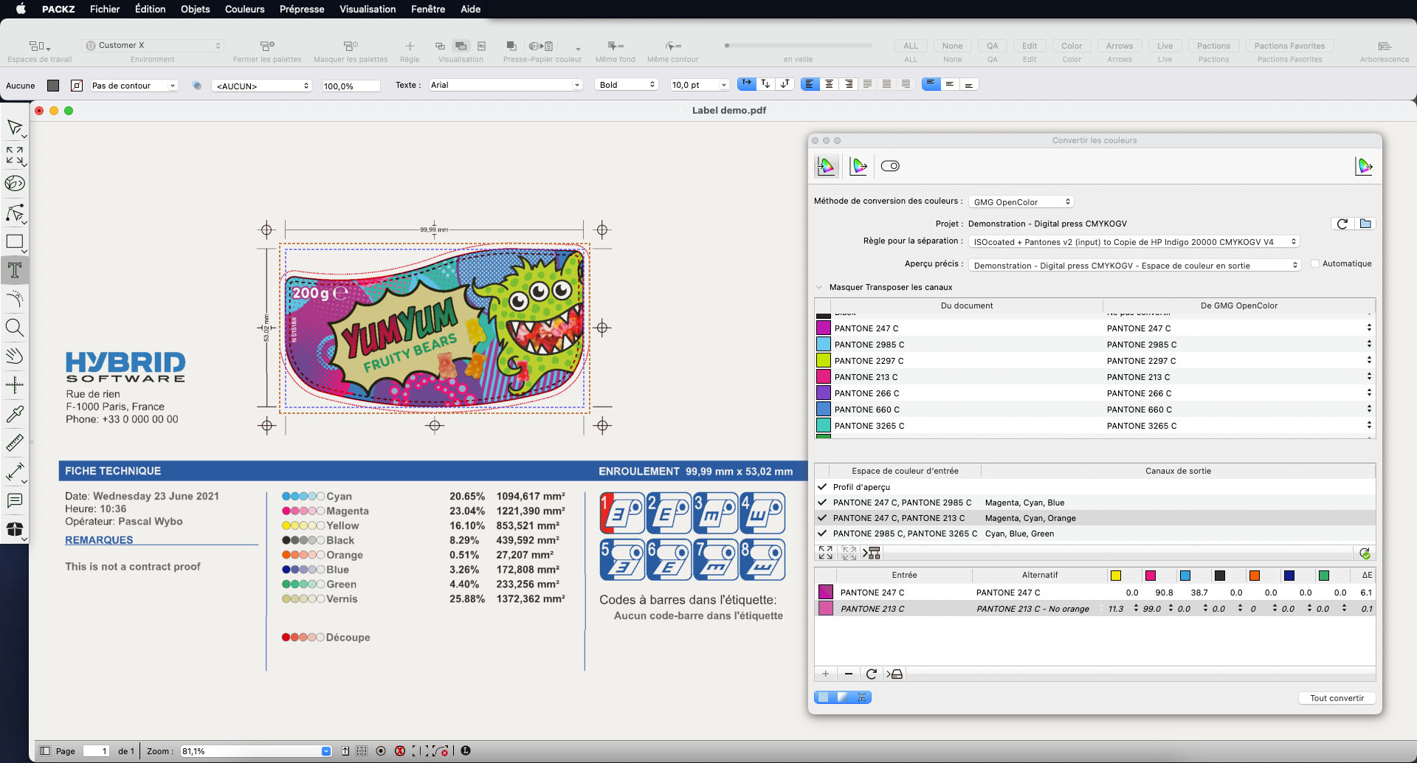Uncheck the Cyan, Blue, Green channel row
Viewport: 1417px width, 763px height.
[822, 534]
